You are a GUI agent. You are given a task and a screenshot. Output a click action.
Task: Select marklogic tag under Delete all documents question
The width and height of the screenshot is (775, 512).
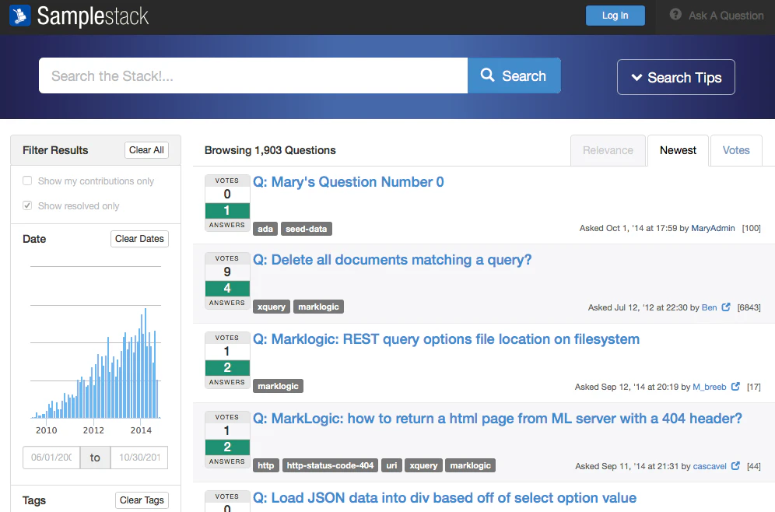319,307
